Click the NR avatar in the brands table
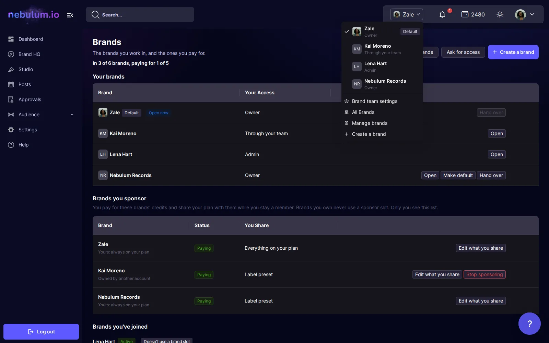This screenshot has width=549, height=343. click(103, 175)
